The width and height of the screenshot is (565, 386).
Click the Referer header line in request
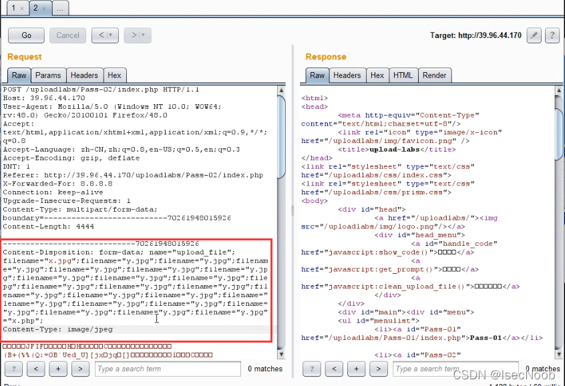pyautogui.click(x=133, y=175)
